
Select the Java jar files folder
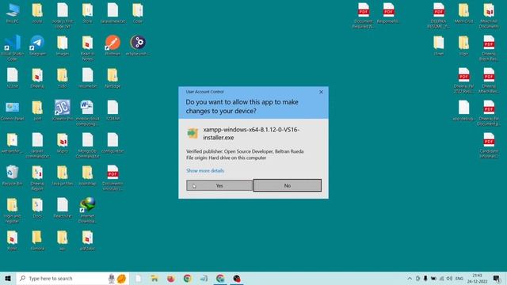click(x=63, y=176)
